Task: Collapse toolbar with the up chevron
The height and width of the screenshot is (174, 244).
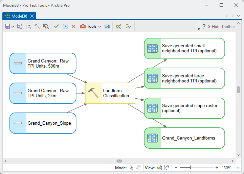Action: 238,23
